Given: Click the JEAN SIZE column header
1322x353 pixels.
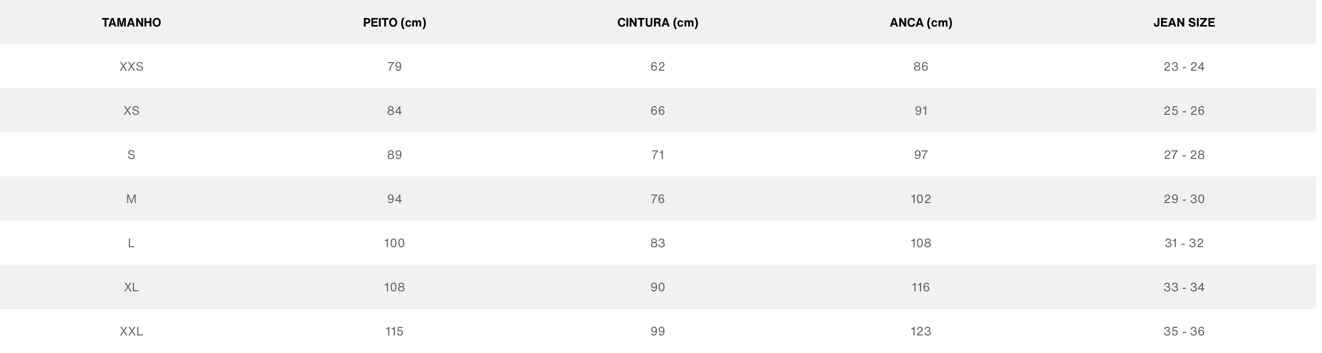Looking at the screenshot, I should pyautogui.click(x=1184, y=23).
